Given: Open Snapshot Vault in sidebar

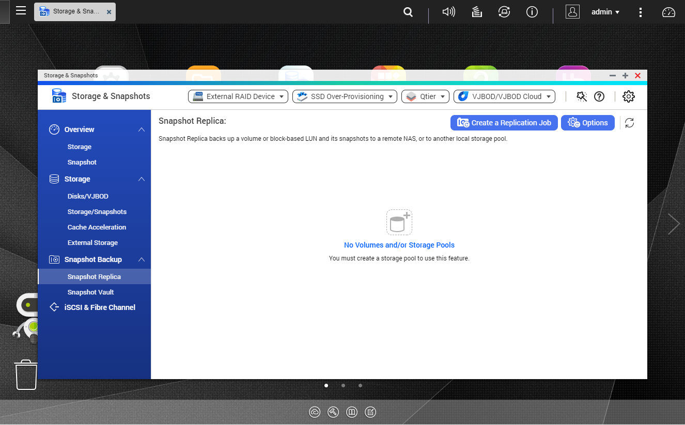Looking at the screenshot, I should [x=91, y=292].
